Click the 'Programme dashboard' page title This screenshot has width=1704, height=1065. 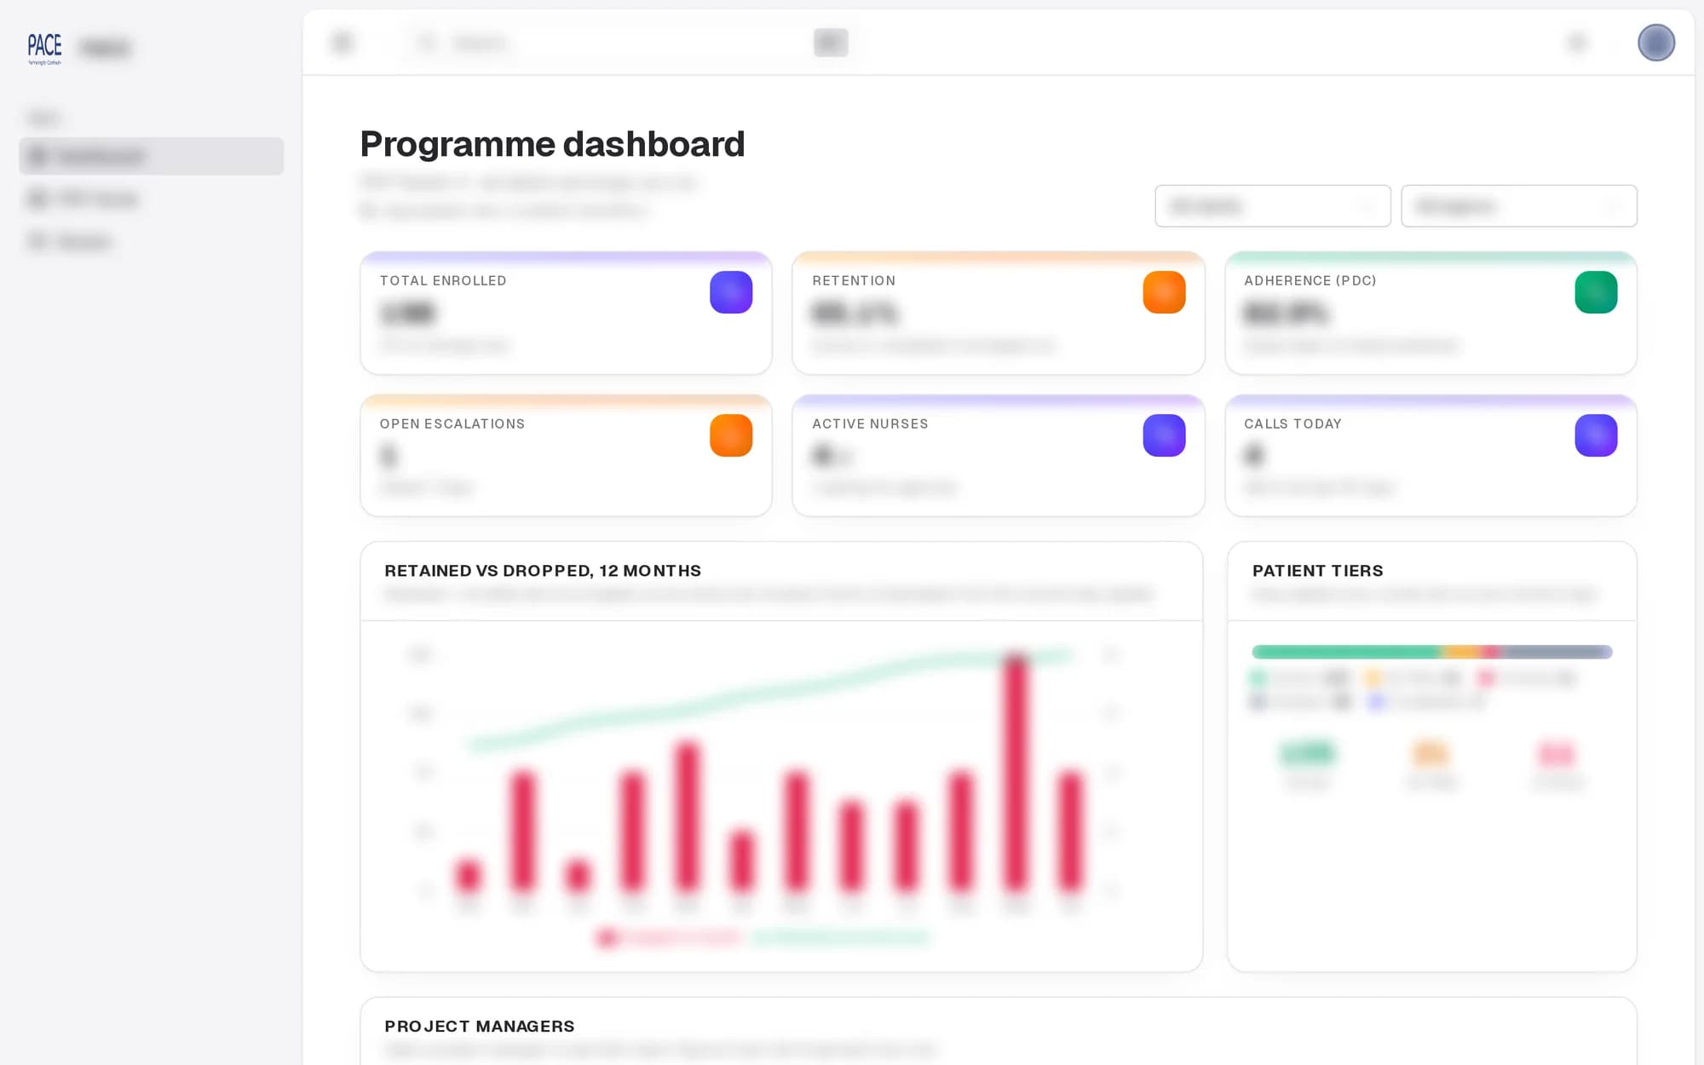pyautogui.click(x=552, y=144)
